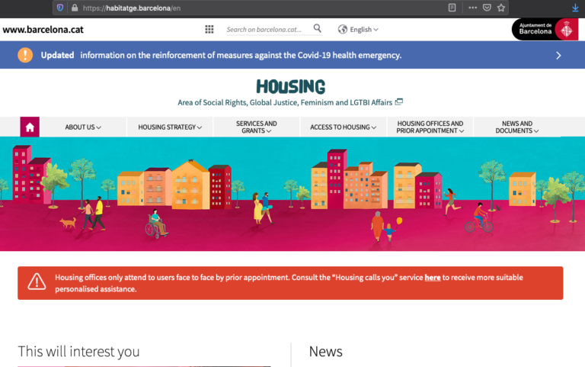The image size is (585, 367).
Task: Click the 'This will interest you' heading
Action: pos(78,351)
